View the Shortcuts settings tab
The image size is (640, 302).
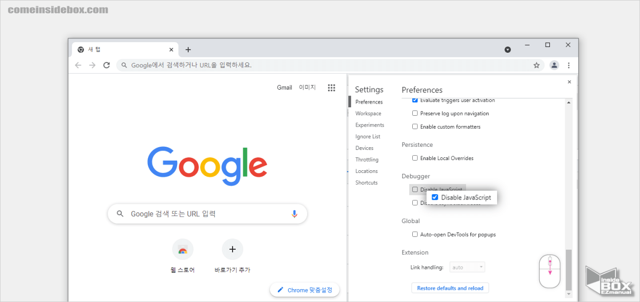click(x=366, y=182)
